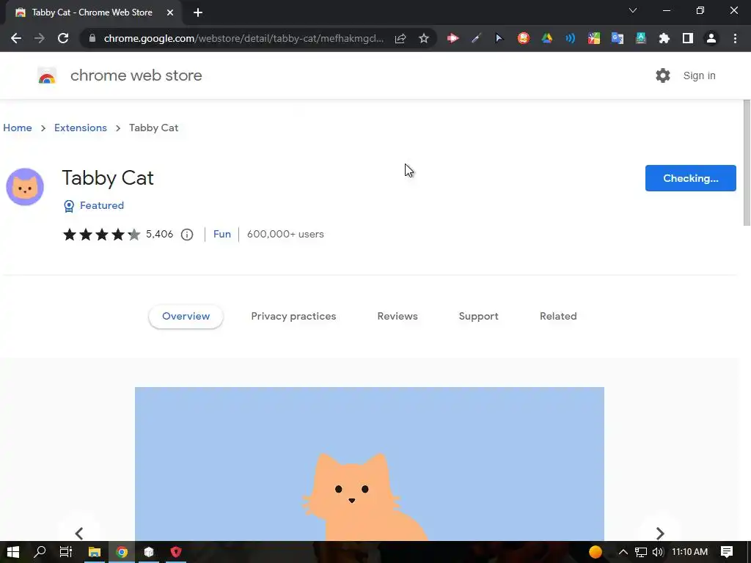Click the red shield app in taskbar
This screenshot has height=563, width=751.
point(176,552)
